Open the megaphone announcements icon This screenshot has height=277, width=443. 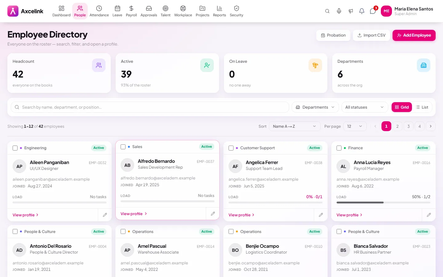[351, 11]
